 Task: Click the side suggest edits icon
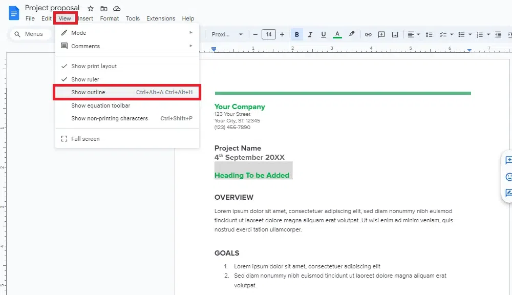(508, 193)
